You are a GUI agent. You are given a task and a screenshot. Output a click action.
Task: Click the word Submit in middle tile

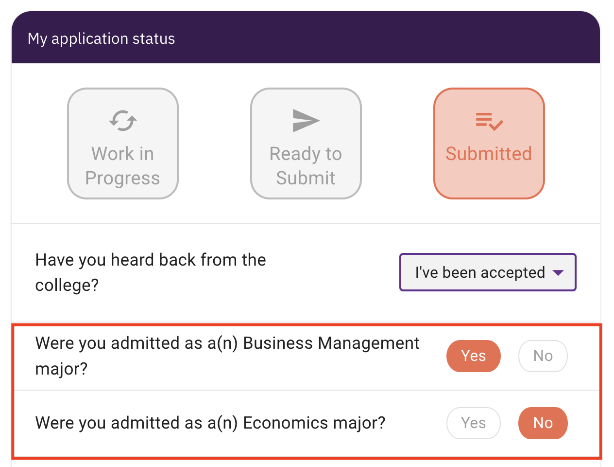tap(306, 178)
